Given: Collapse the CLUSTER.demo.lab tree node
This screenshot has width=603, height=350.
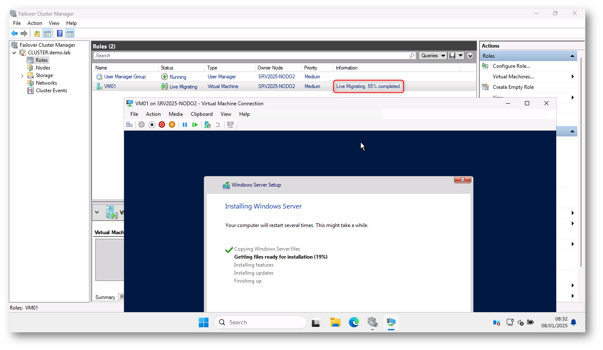Looking at the screenshot, I should click(14, 53).
